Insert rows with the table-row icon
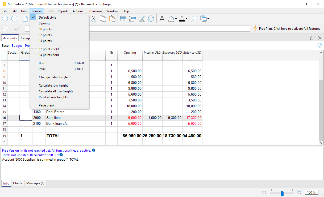Image resolution: width=324 pixels, height=197 pixels. click(123, 19)
